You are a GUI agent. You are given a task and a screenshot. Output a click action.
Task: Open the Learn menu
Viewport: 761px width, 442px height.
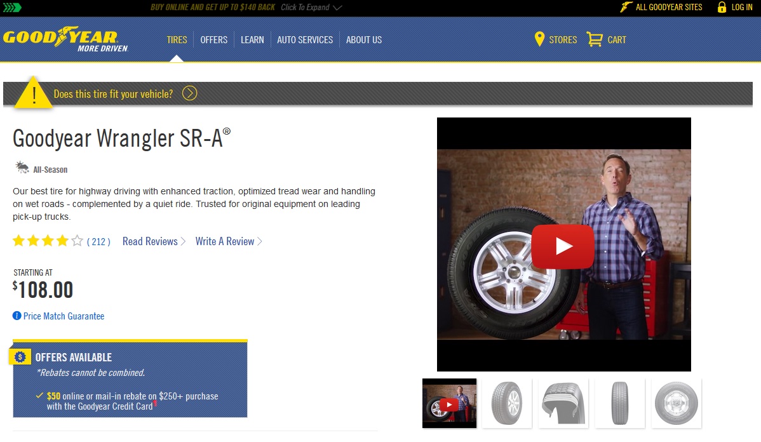click(x=252, y=40)
